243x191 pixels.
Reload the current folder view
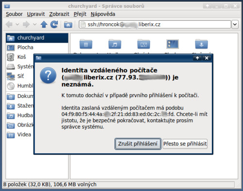tap(54, 25)
